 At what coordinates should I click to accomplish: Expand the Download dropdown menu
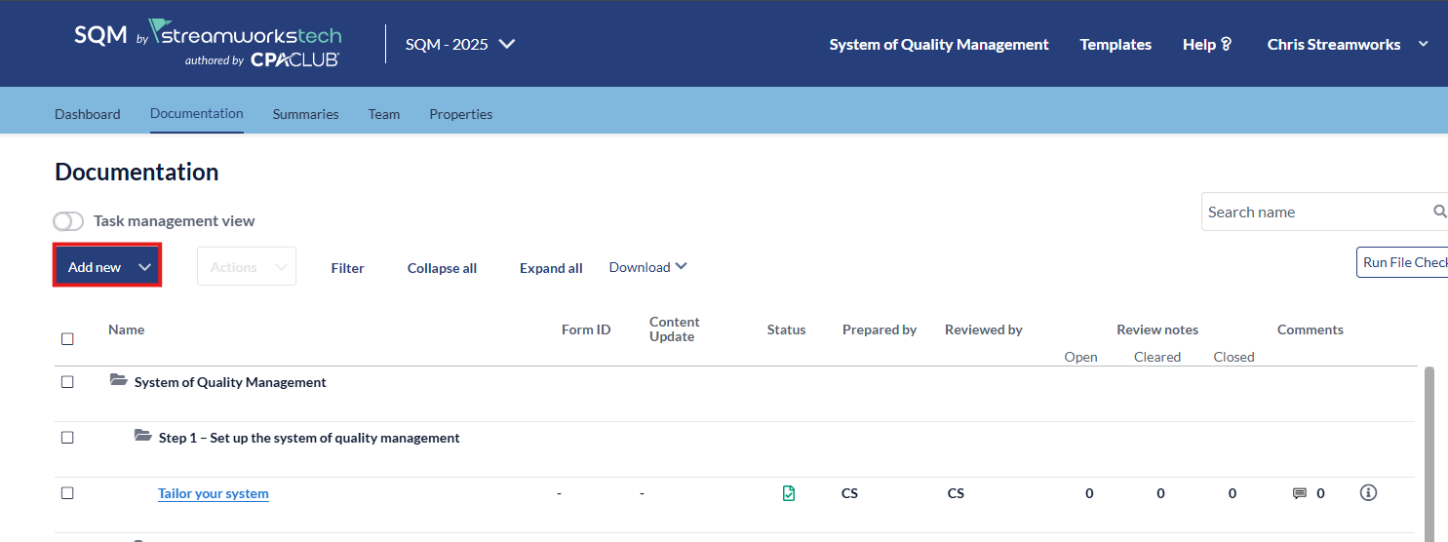coord(648,267)
